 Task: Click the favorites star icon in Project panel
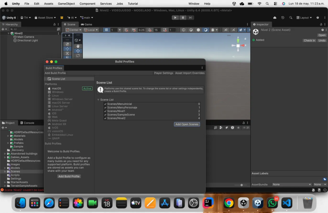pos(238,128)
